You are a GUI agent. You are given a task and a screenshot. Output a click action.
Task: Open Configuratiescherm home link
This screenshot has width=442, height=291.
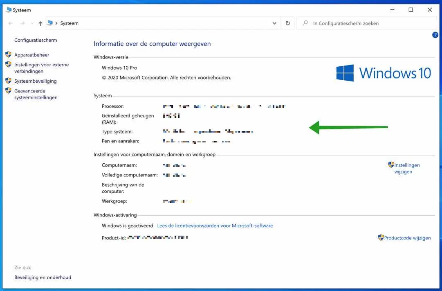coord(36,40)
